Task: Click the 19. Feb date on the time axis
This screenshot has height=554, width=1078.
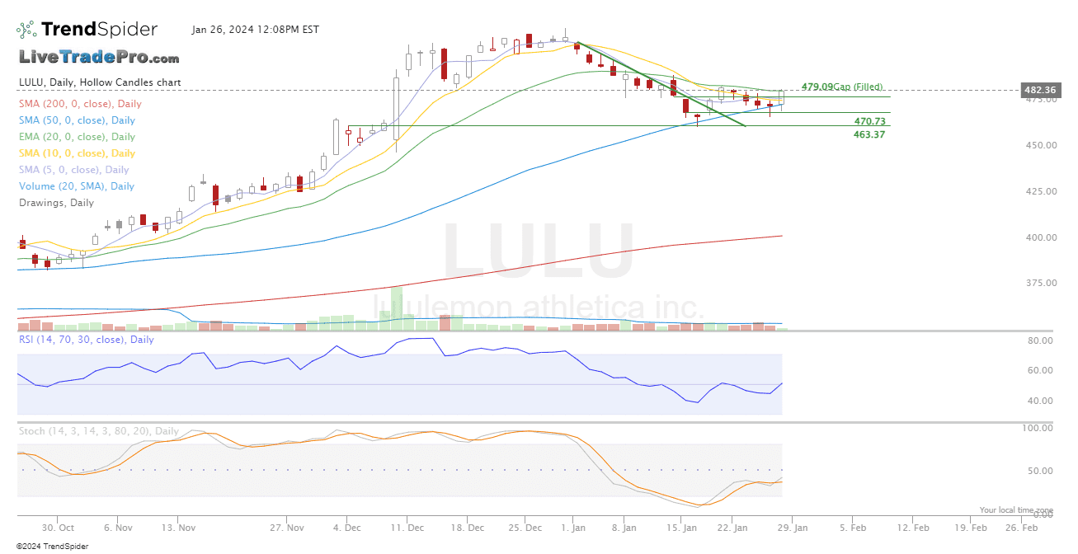Action: (x=972, y=528)
